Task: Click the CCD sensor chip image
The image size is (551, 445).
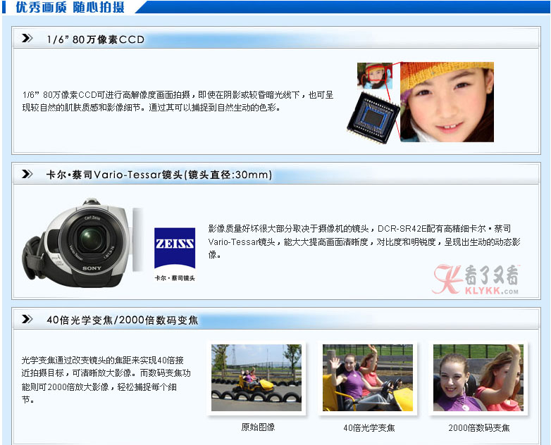Action: [x=373, y=118]
